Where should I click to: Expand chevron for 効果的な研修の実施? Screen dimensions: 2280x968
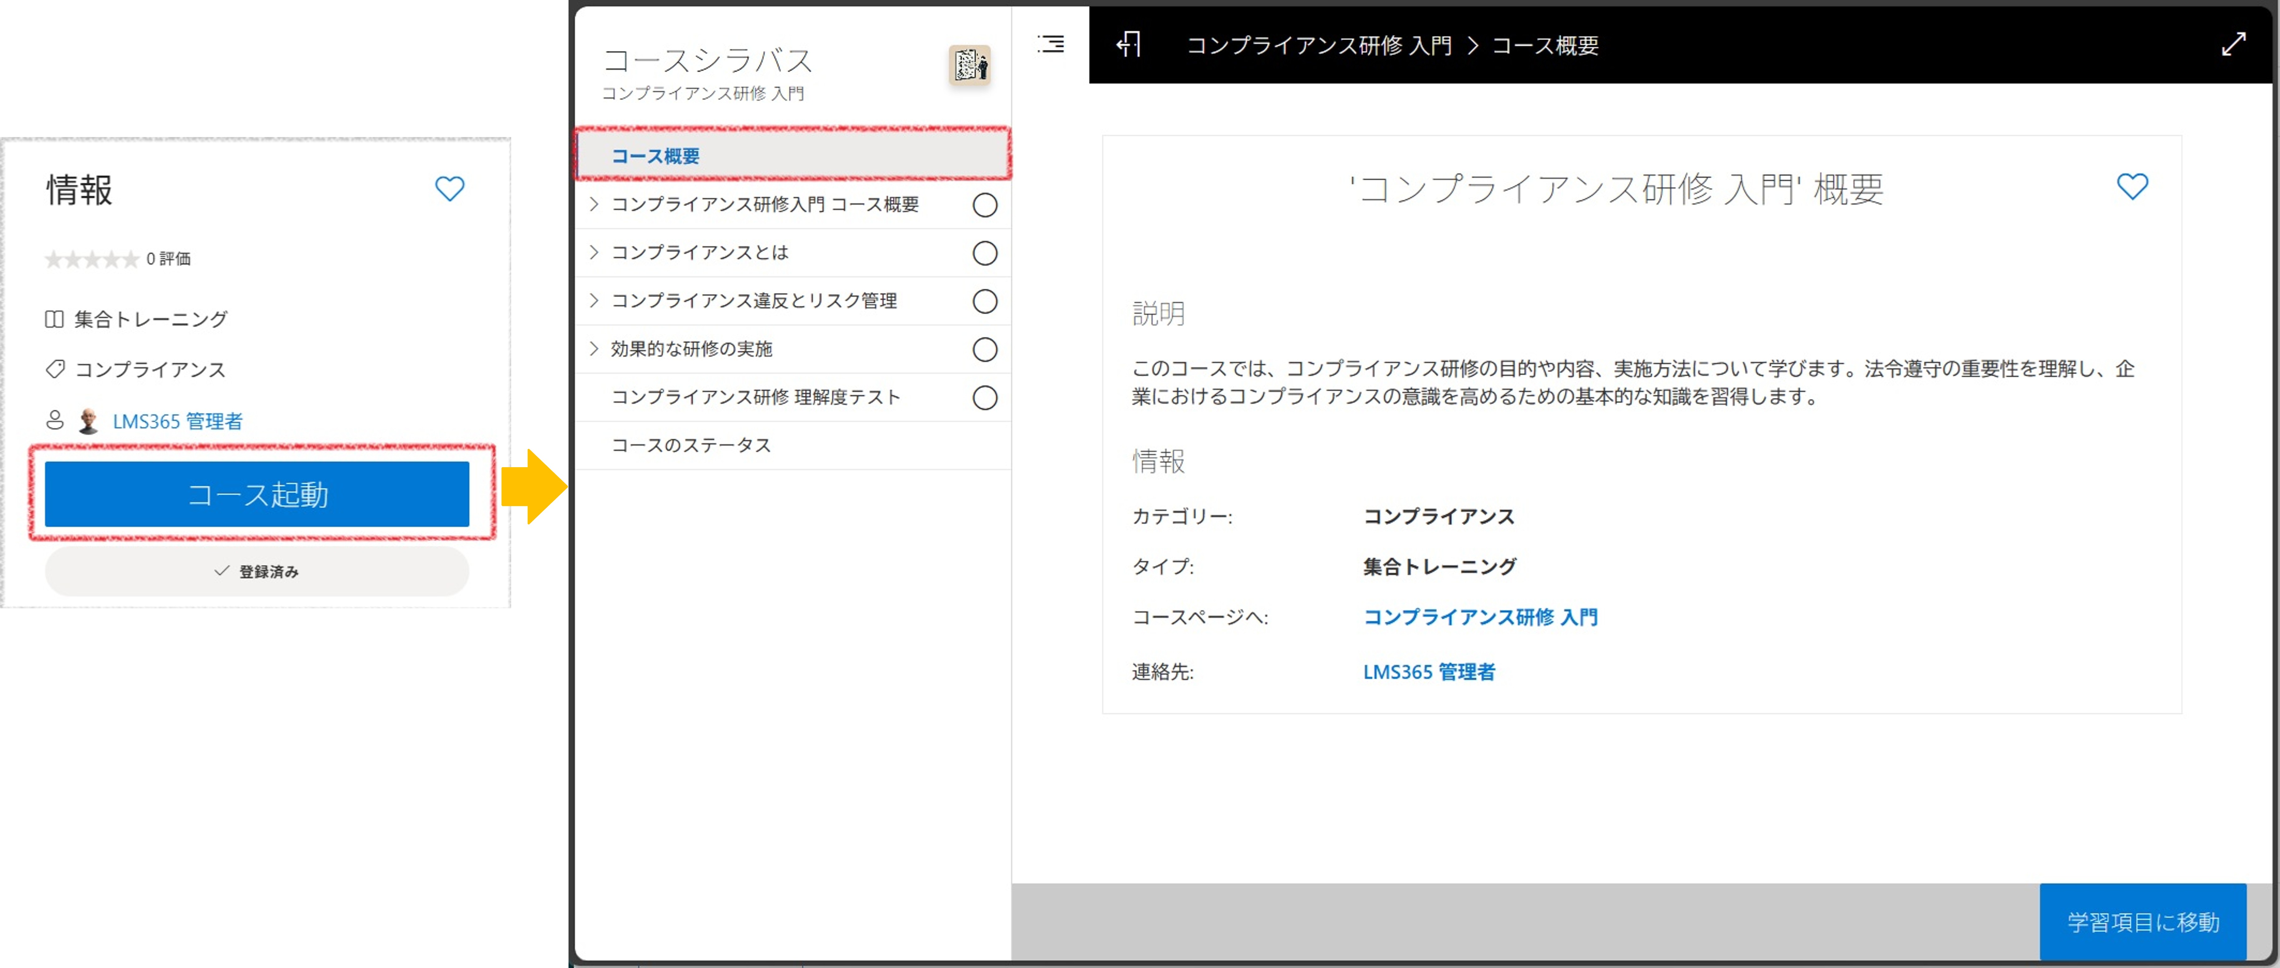594,349
